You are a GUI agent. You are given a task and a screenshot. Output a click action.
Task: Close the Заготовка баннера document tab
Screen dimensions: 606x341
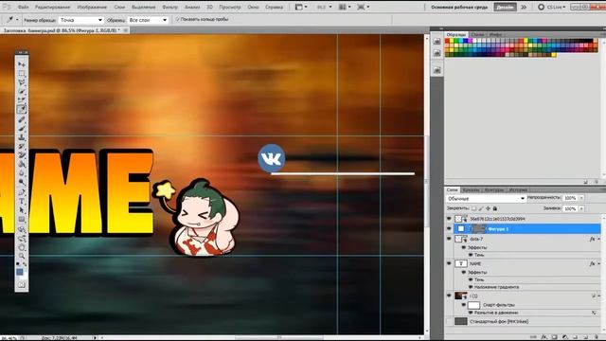[x=126, y=29]
